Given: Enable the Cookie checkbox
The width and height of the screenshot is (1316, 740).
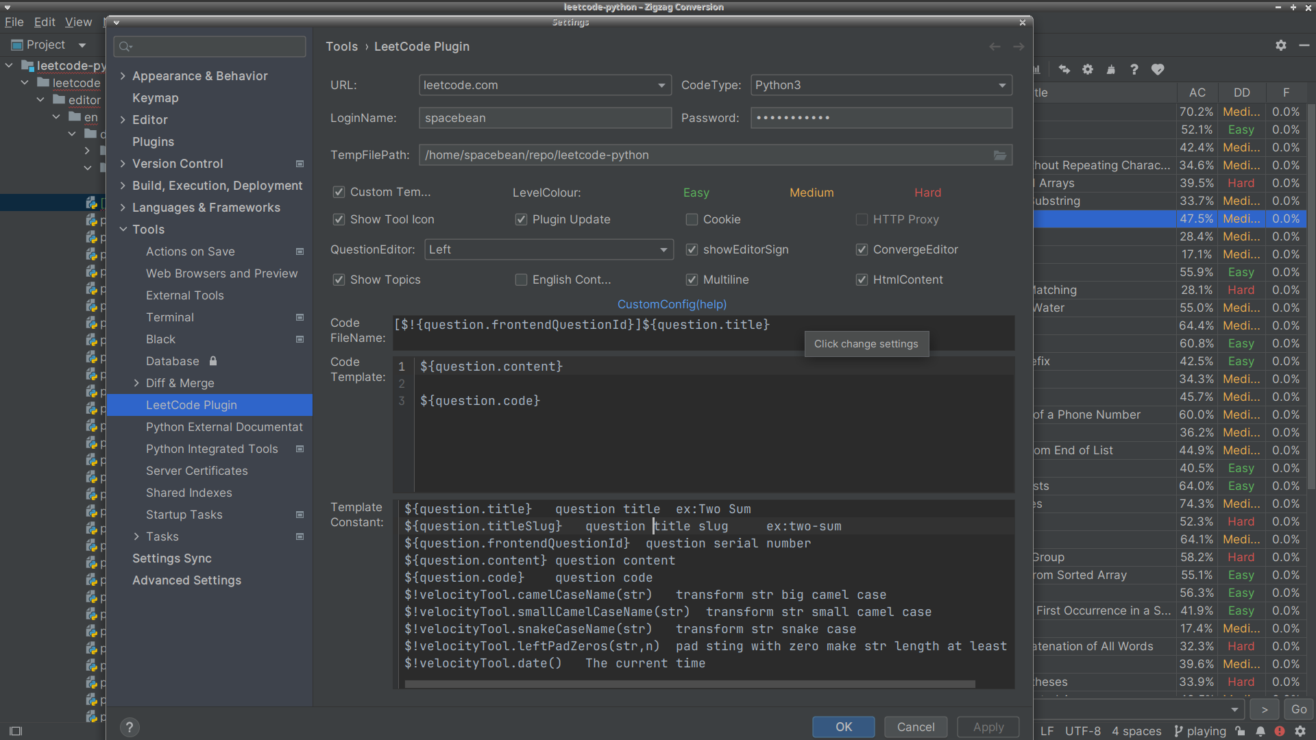Looking at the screenshot, I should pos(692,220).
